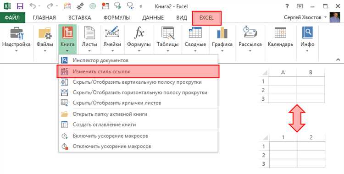Collapse the ribbon with the chevron
Screen dimensions: 344x174
pos(338,59)
